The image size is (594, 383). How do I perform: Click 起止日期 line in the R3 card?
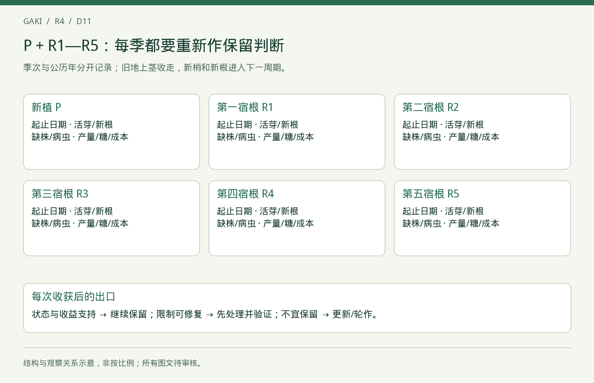(x=72, y=211)
